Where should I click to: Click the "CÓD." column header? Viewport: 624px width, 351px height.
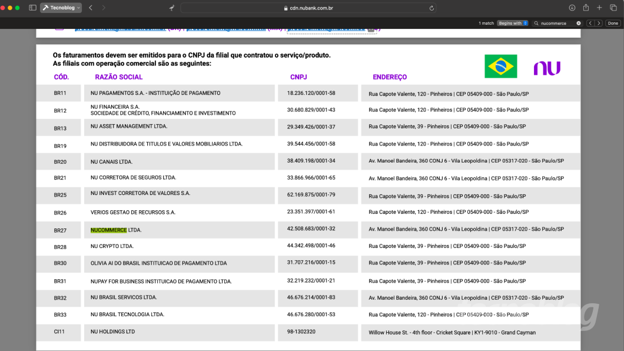tap(61, 77)
